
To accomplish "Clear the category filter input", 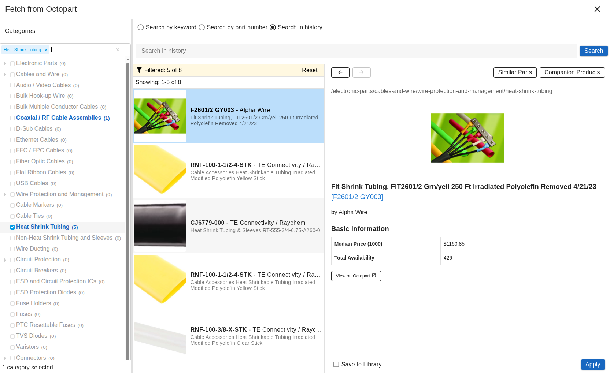I will (118, 50).
